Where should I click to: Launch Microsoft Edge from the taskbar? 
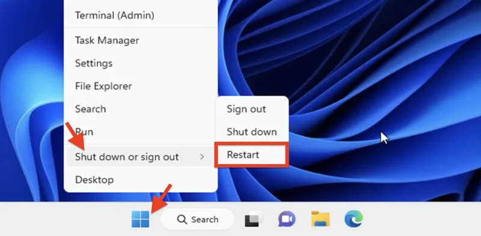coord(354,219)
